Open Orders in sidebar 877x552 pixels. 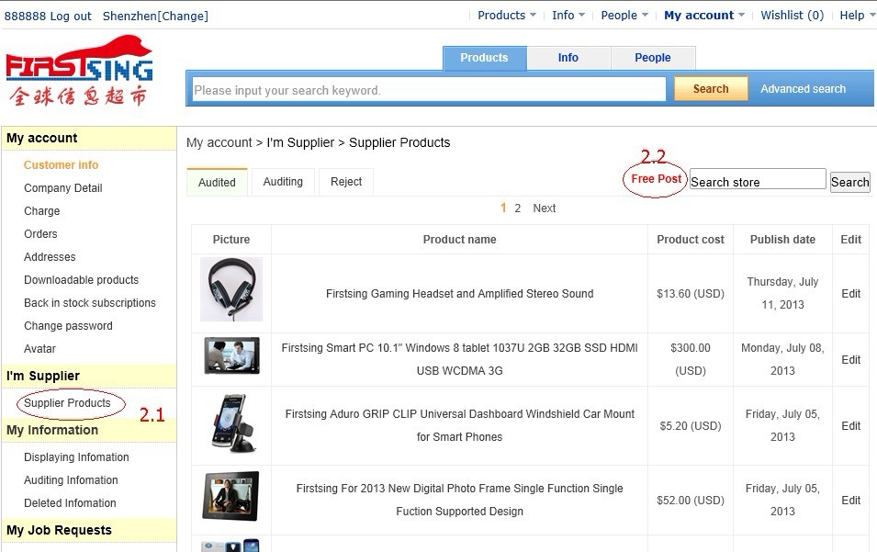click(40, 234)
